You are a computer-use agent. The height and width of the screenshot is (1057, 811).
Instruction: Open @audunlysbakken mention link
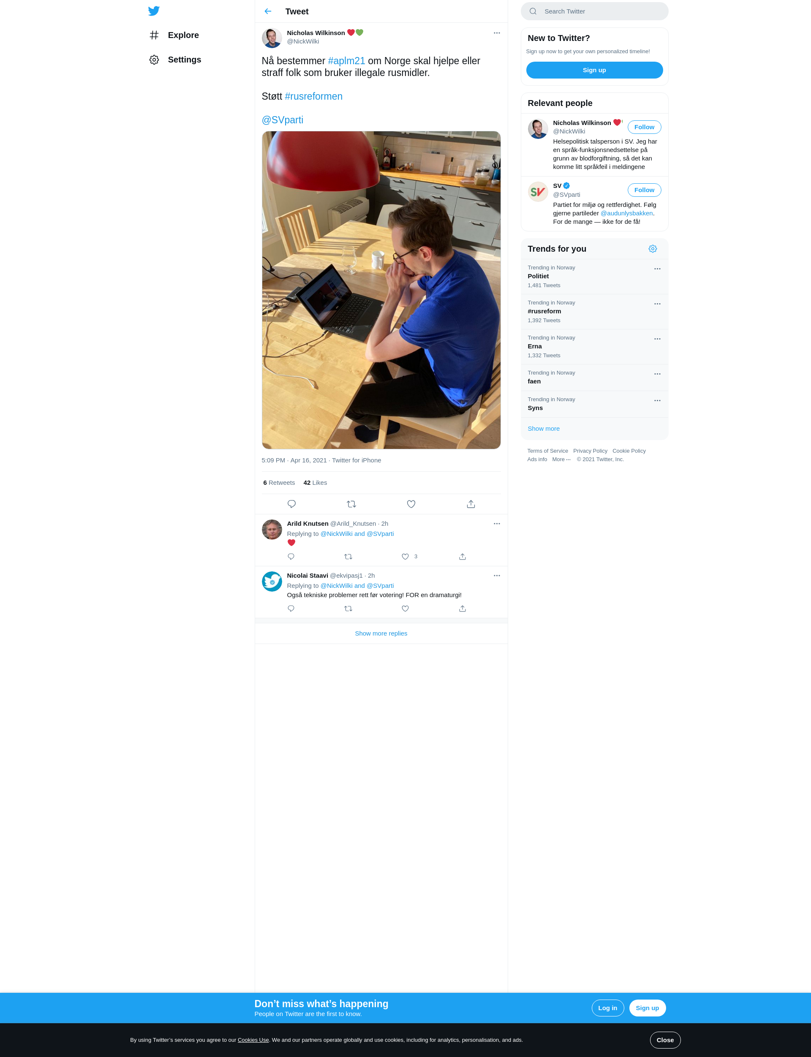coord(626,213)
